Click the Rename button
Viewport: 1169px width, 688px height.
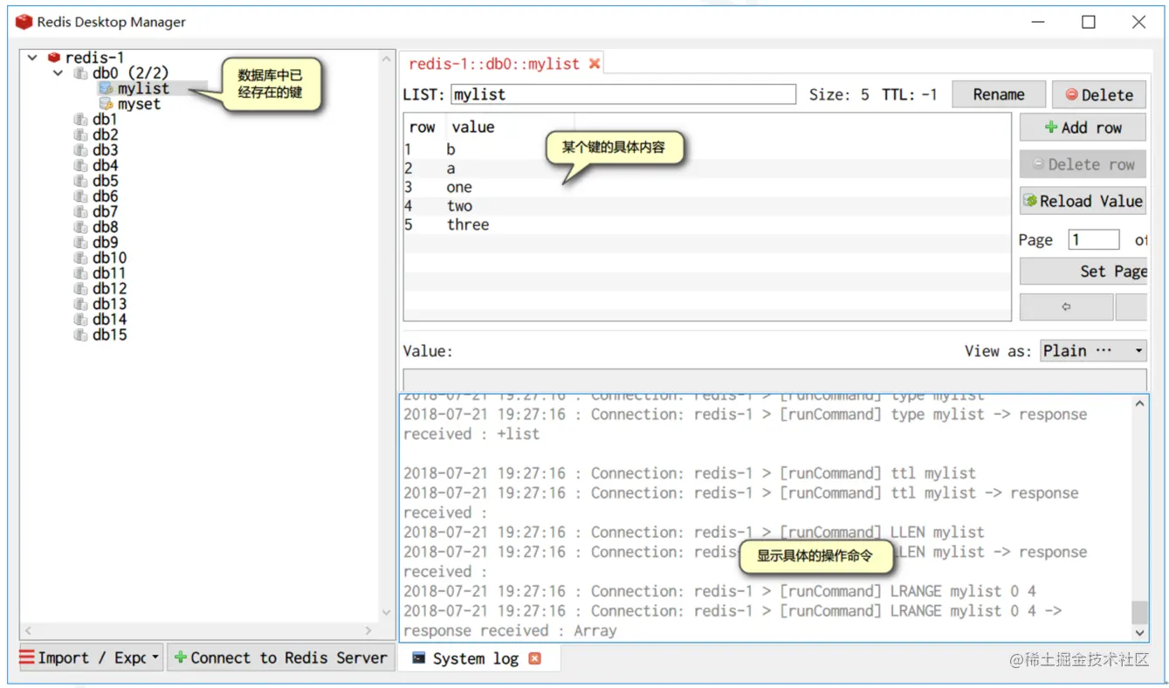pyautogui.click(x=999, y=94)
